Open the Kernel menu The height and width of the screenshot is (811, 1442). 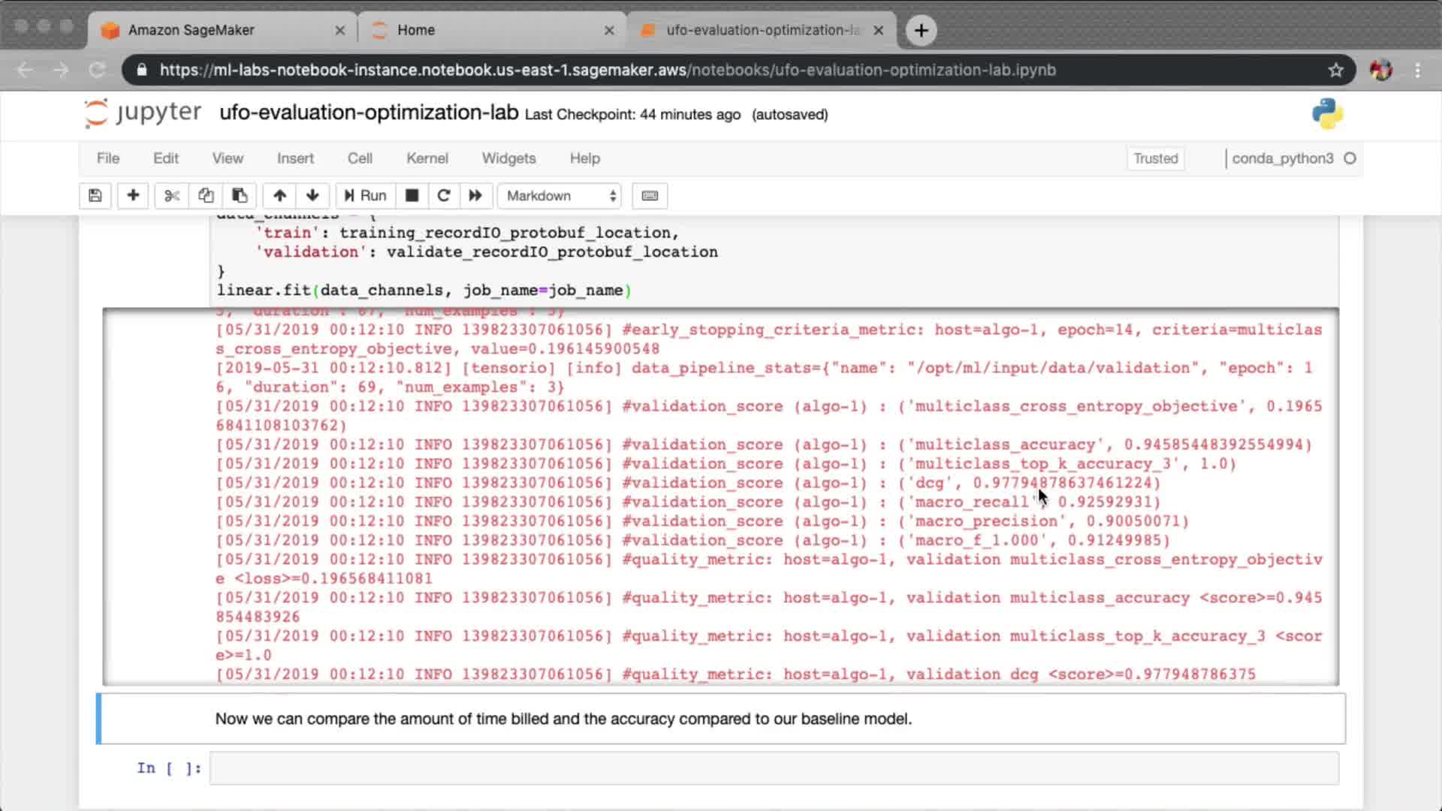(x=427, y=158)
